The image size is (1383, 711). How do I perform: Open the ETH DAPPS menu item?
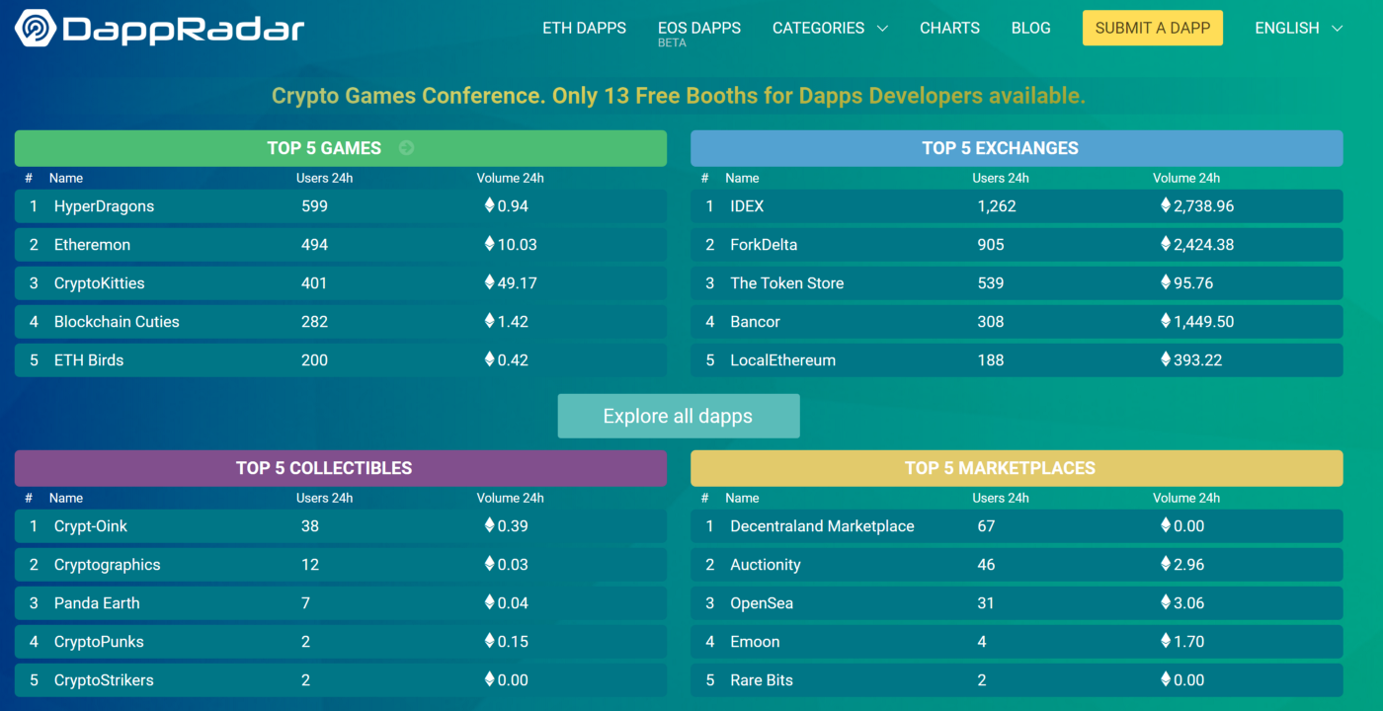584,28
